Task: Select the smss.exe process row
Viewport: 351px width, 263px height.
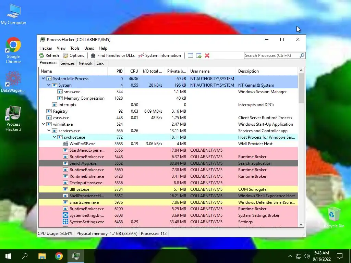Action: [168, 92]
